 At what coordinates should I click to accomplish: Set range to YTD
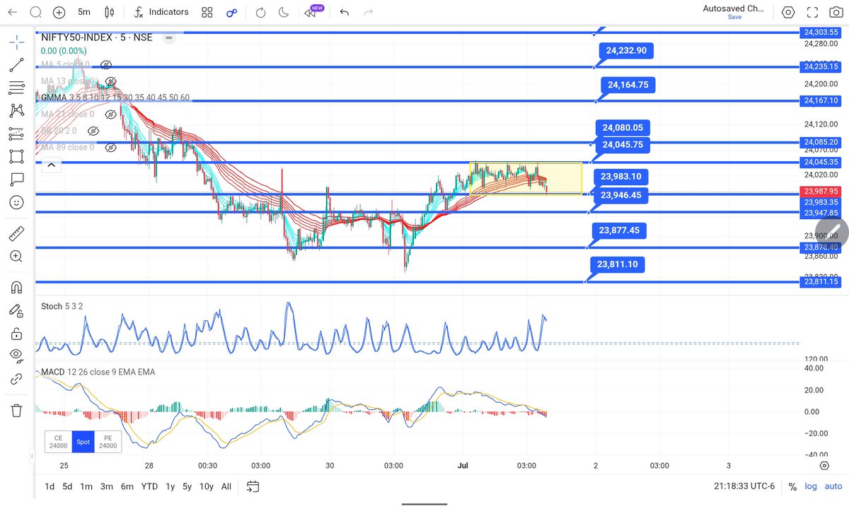coord(149,486)
